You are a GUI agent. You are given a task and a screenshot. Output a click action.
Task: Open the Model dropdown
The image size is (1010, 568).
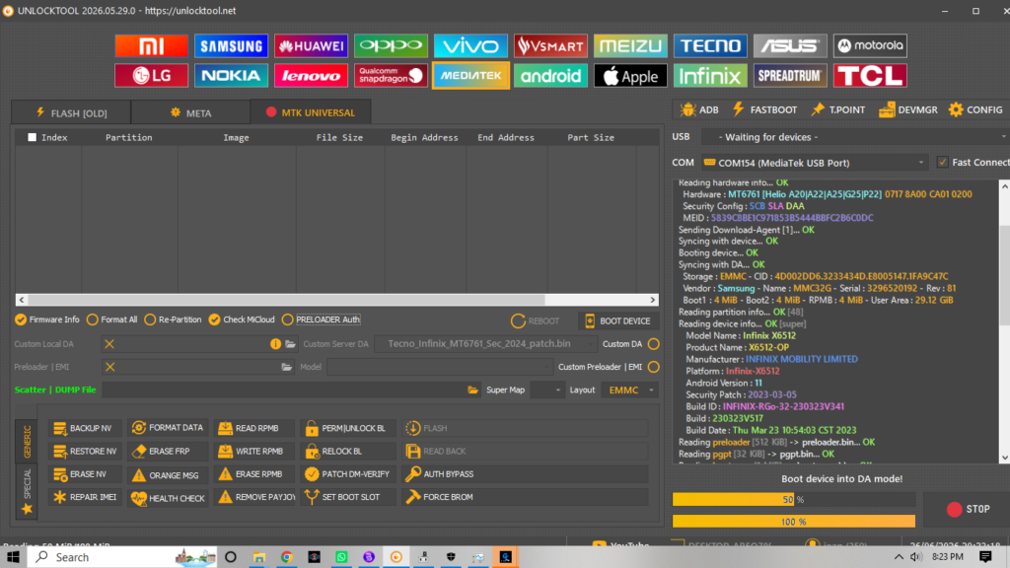click(x=439, y=367)
